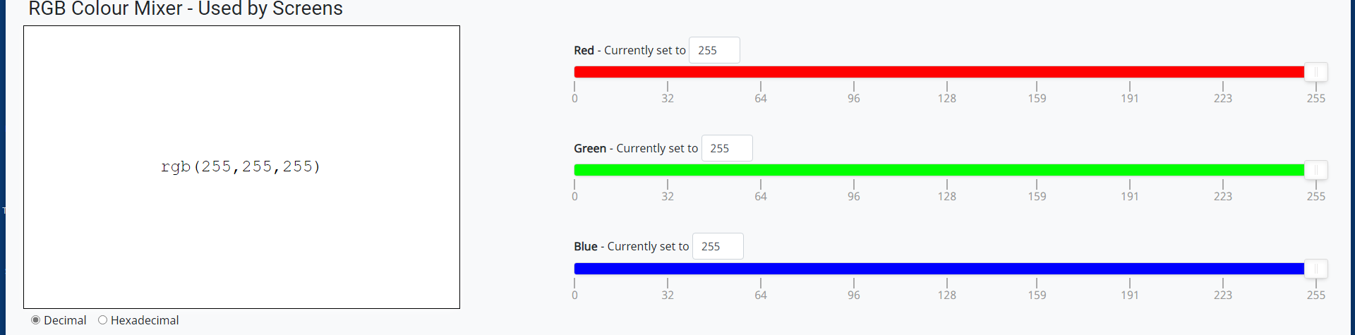The image size is (1355, 335).
Task: Click the start of the Red slider track
Action: (x=576, y=72)
